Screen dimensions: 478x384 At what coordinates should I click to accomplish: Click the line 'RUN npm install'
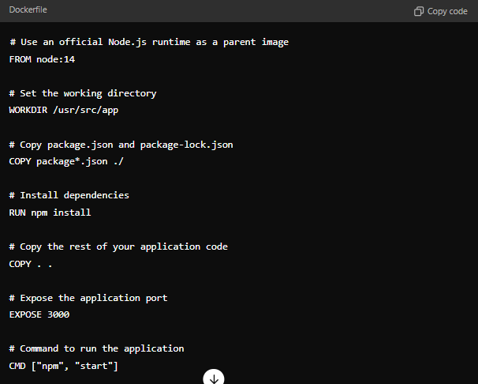click(50, 213)
